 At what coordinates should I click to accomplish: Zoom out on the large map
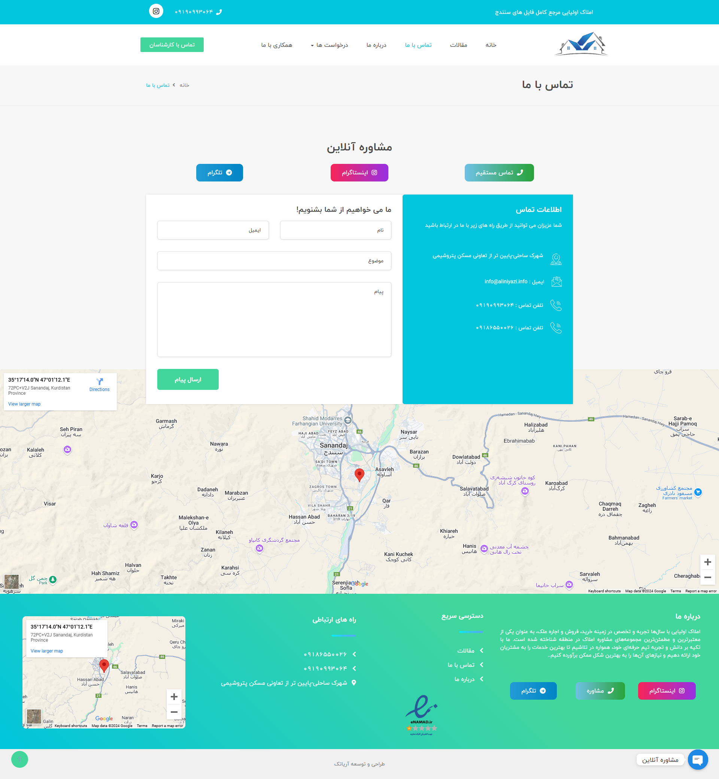click(x=707, y=577)
